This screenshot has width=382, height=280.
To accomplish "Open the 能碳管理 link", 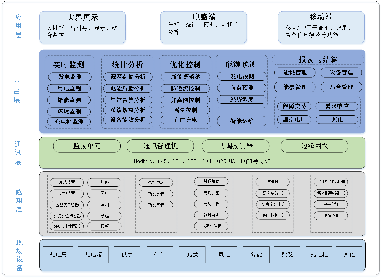I will [x=294, y=87].
